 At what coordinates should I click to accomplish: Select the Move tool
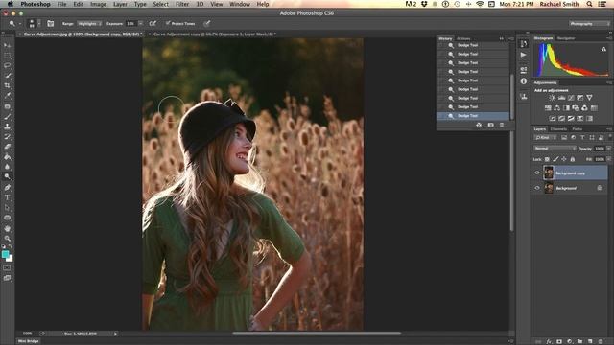[7, 45]
